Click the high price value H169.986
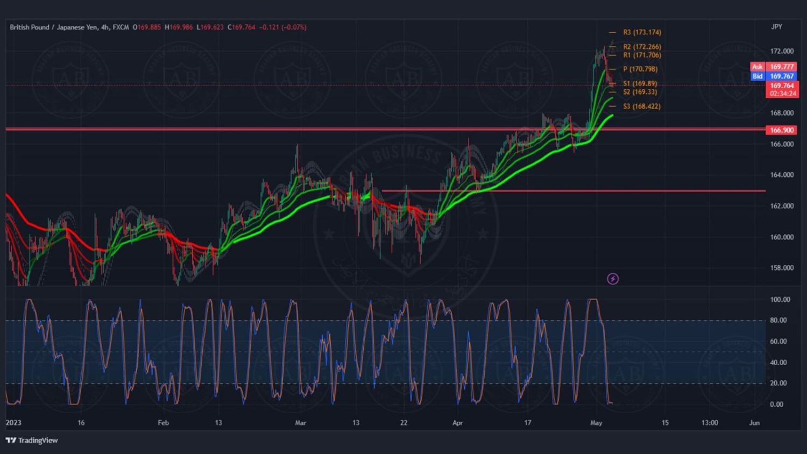Viewport: 807px width, 454px height. pyautogui.click(x=179, y=27)
